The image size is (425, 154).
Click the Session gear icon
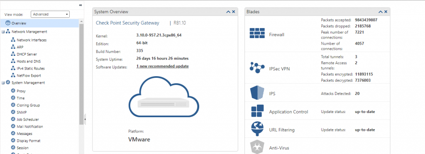(13, 148)
